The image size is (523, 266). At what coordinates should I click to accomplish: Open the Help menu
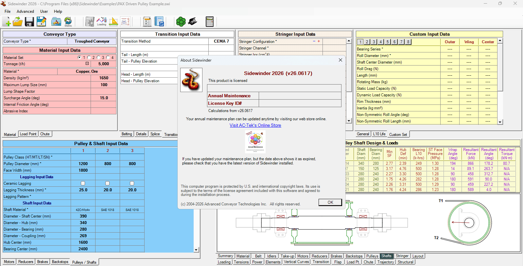(58, 11)
